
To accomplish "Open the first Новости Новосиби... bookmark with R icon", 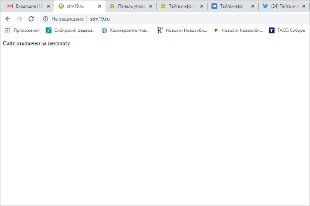I will (182, 30).
